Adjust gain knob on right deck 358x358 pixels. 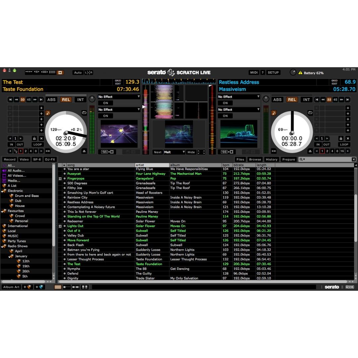(x=266, y=99)
